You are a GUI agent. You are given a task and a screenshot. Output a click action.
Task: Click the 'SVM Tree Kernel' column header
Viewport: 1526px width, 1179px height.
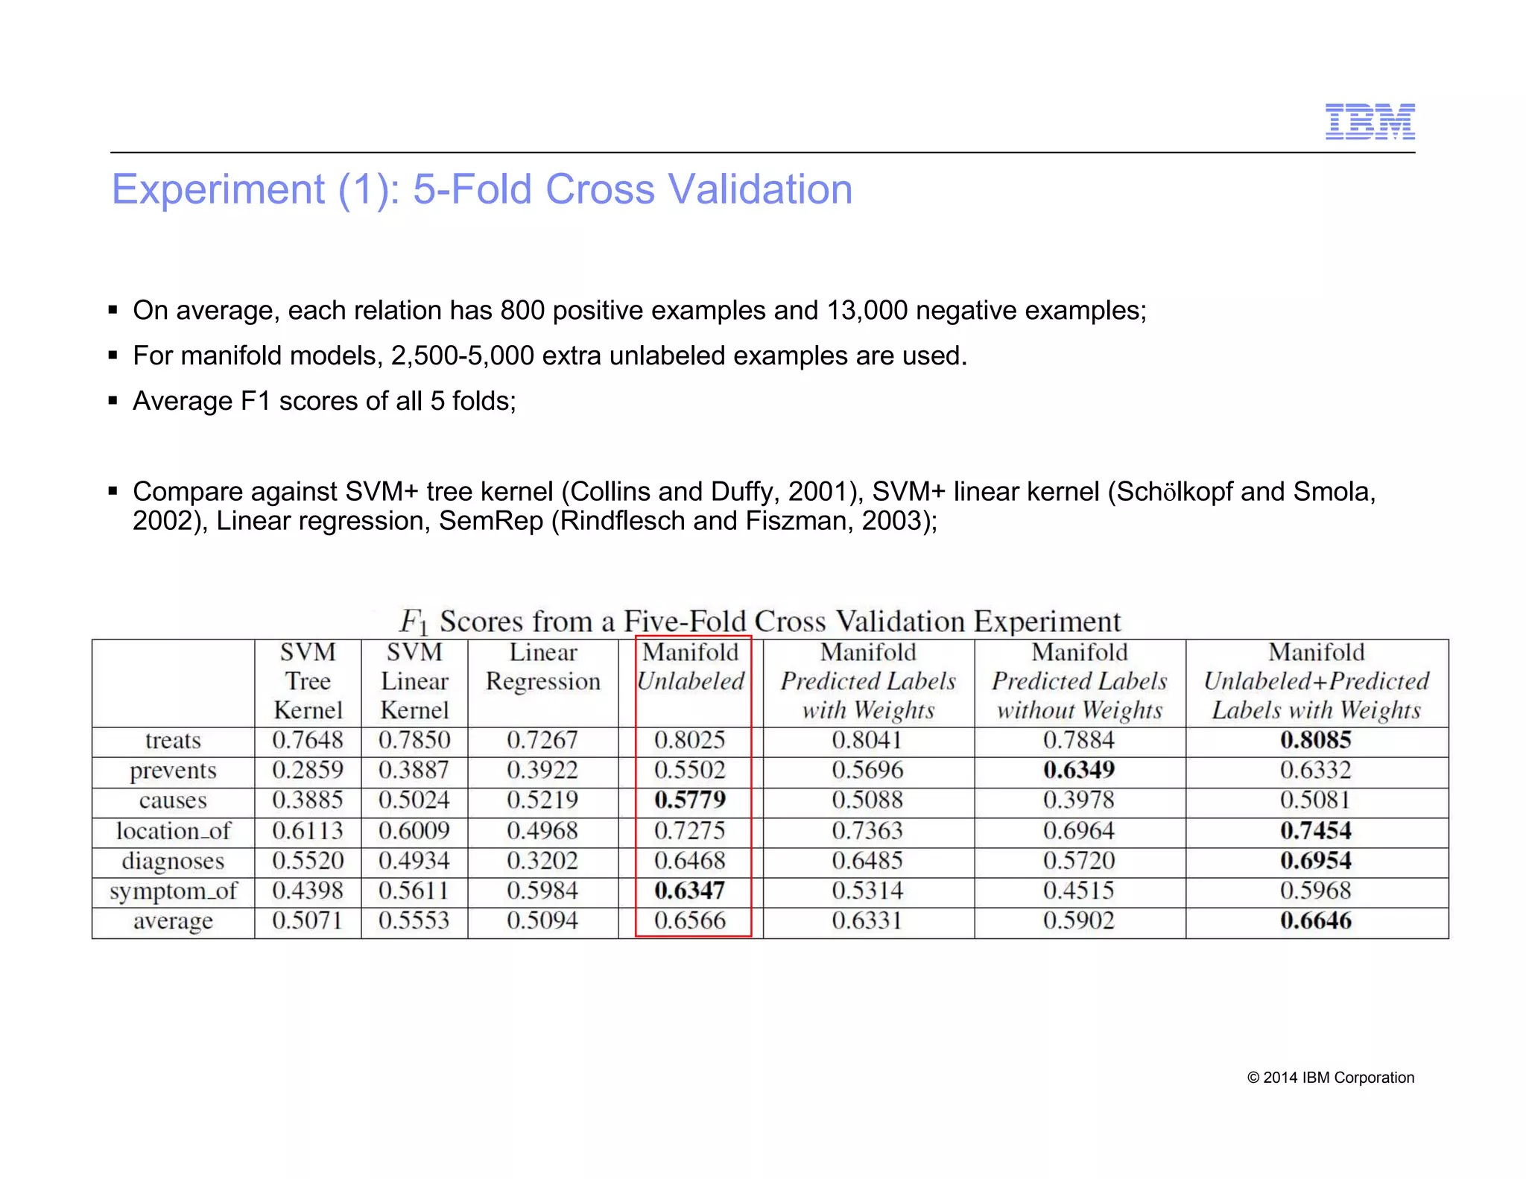[308, 681]
